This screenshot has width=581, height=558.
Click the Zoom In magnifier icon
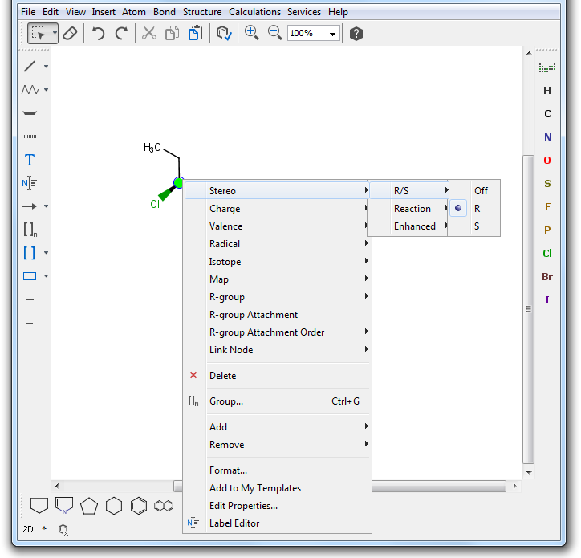pos(251,33)
